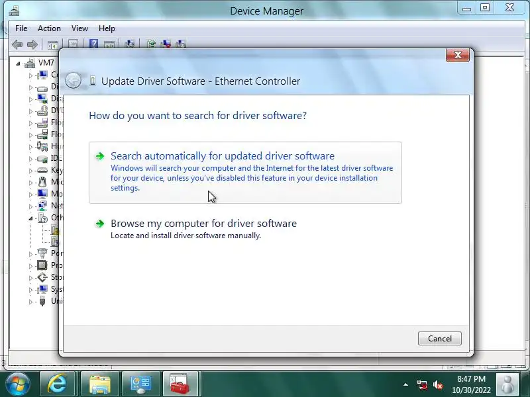Select the Other devices question-mark icon

tap(42, 218)
